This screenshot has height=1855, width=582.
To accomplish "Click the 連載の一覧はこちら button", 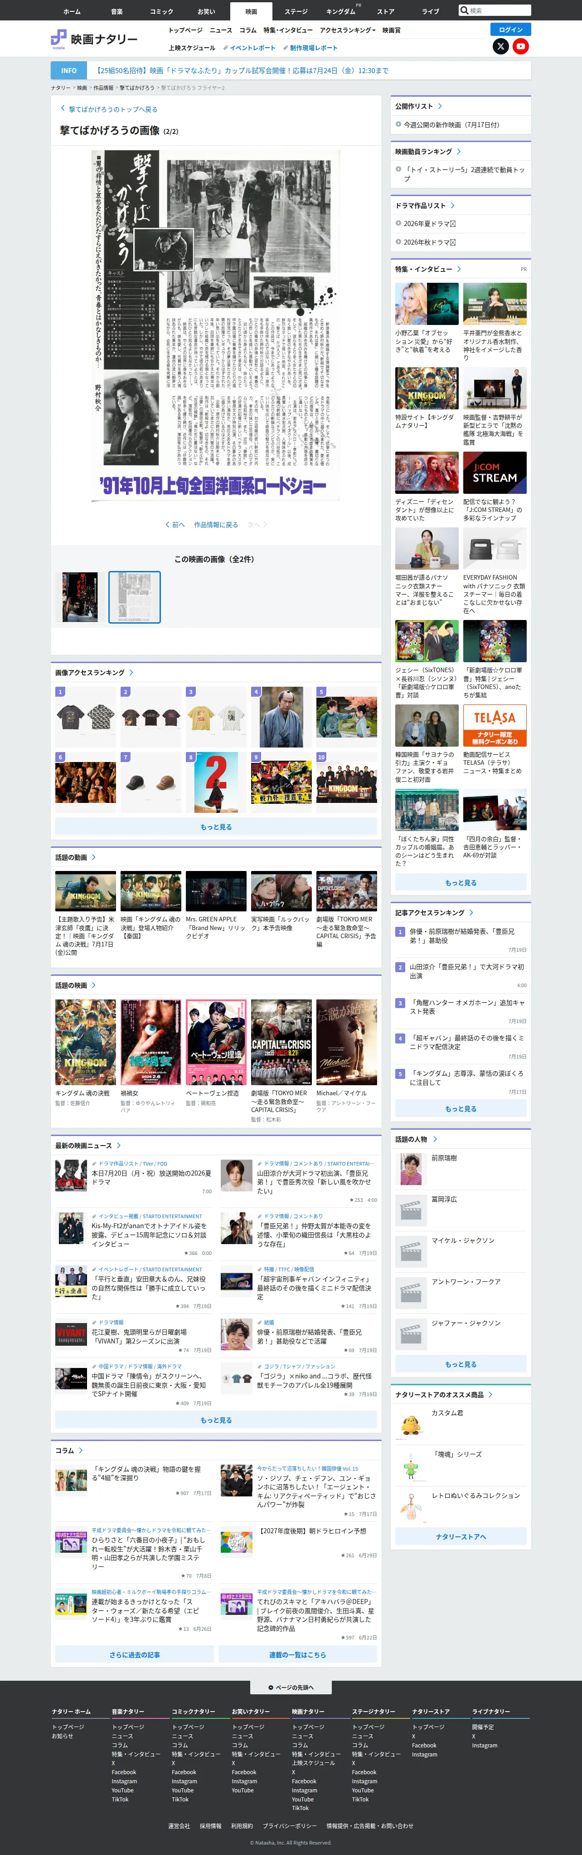I will point(297,1655).
